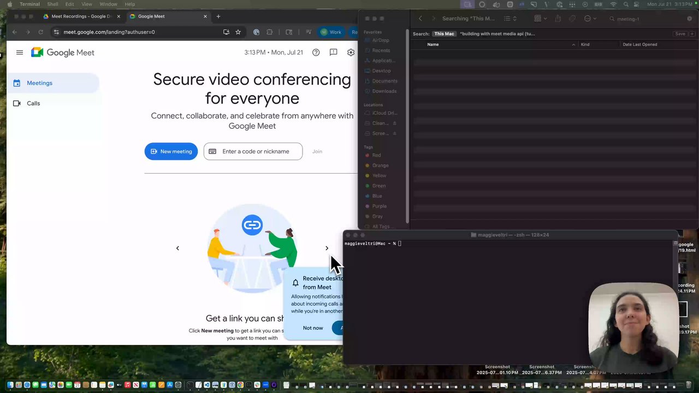Viewport: 699px width, 393px height.
Task: Go back in Finder window
Action: 420,19
